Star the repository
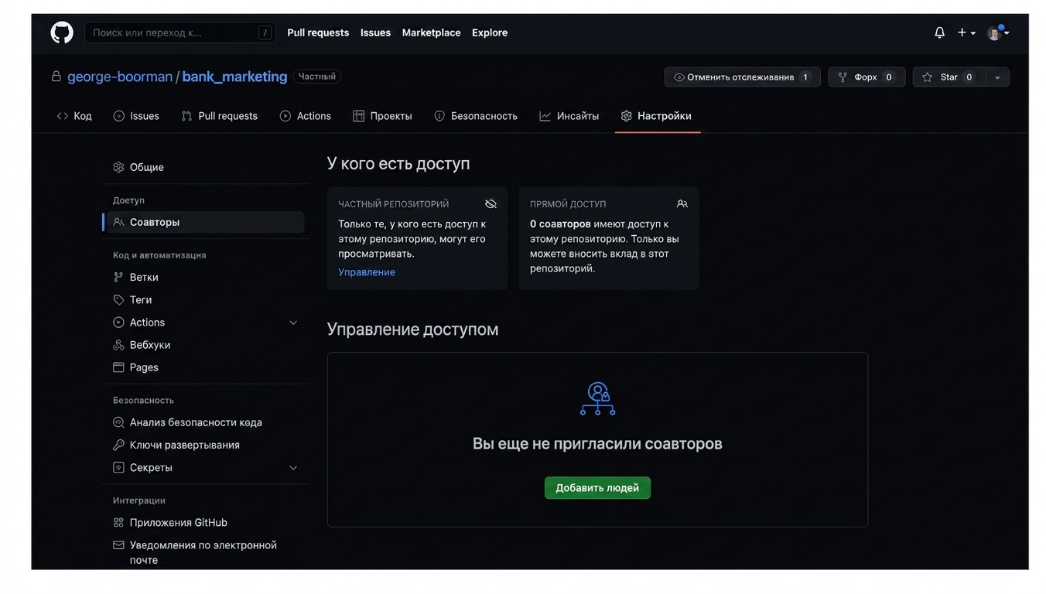 949,77
